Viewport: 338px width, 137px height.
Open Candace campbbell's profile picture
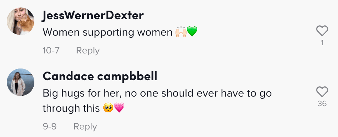[21, 82]
